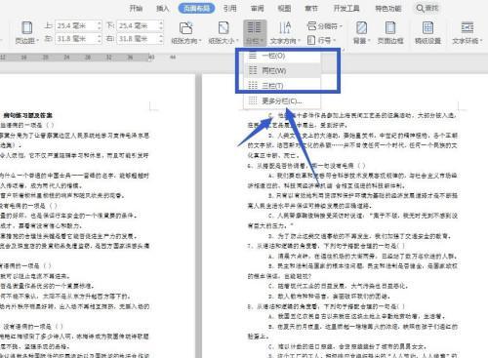Open the 纸张方向 paper orientation menu
This screenshot has height=358, width=488.
[186, 32]
